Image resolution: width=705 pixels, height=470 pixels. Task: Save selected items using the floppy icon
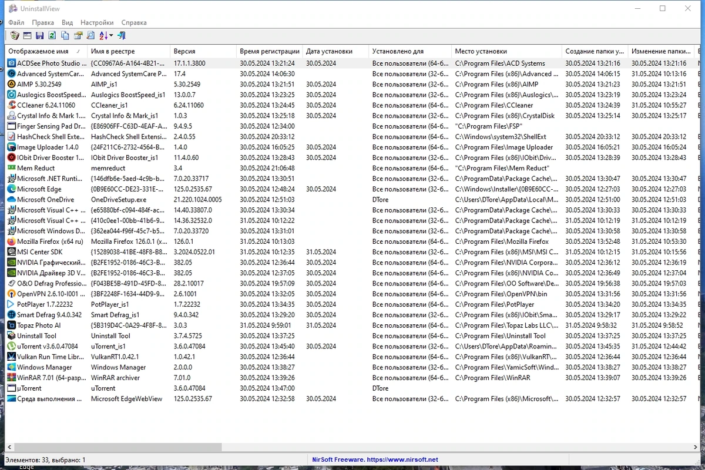[39, 36]
